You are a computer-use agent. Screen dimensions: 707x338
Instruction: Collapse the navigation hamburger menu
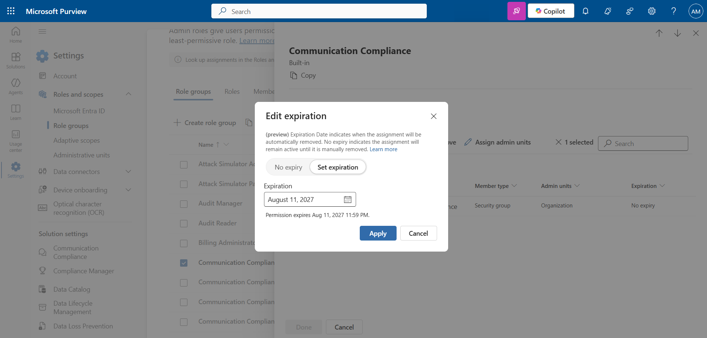42,32
